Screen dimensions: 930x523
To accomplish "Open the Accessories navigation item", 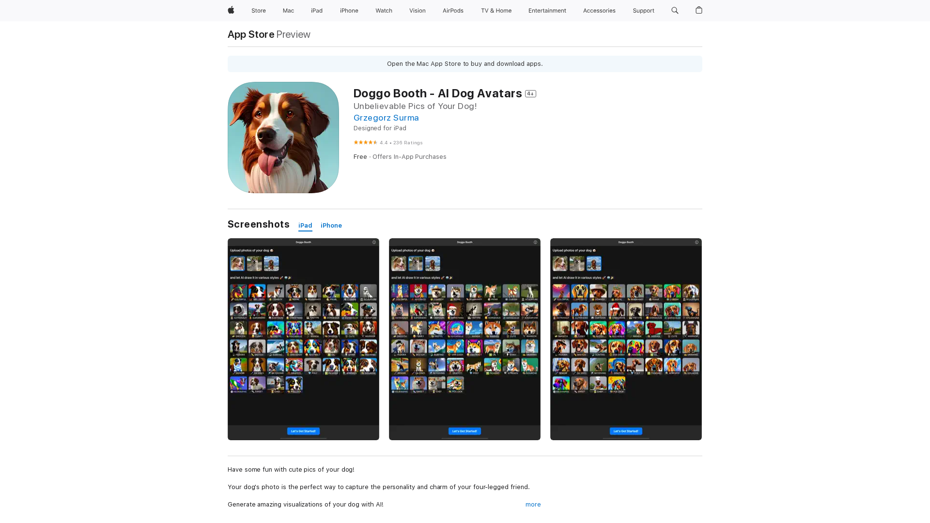I will (x=599, y=11).
